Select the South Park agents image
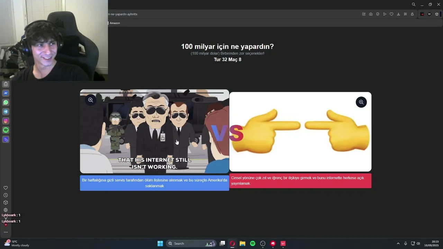The width and height of the screenshot is (443, 249). (154, 131)
